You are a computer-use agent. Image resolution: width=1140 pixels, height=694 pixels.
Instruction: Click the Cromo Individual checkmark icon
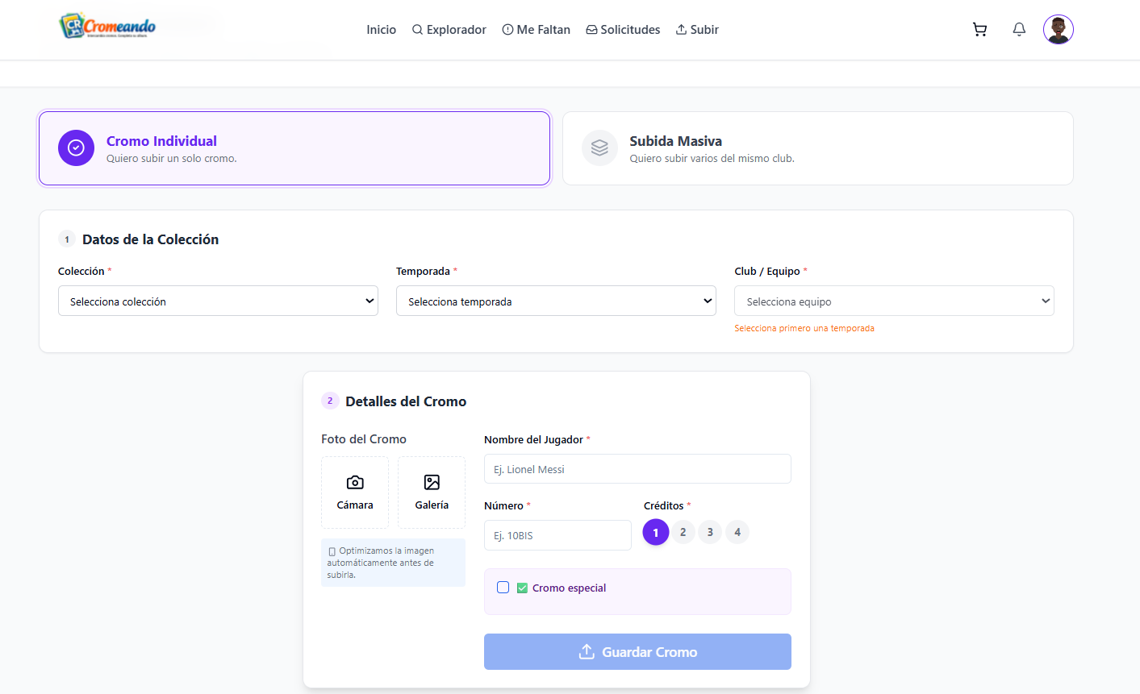coord(76,148)
